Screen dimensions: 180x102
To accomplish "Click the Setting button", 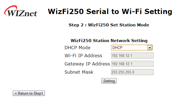I will (109, 81).
